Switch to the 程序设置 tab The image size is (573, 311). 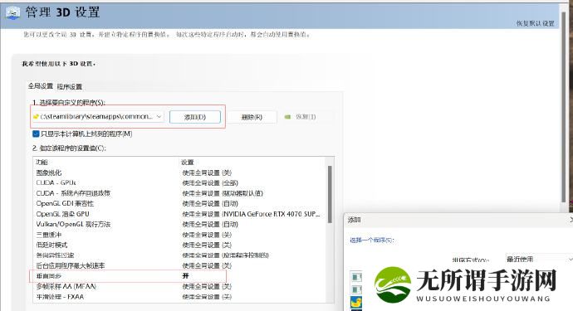coord(70,87)
